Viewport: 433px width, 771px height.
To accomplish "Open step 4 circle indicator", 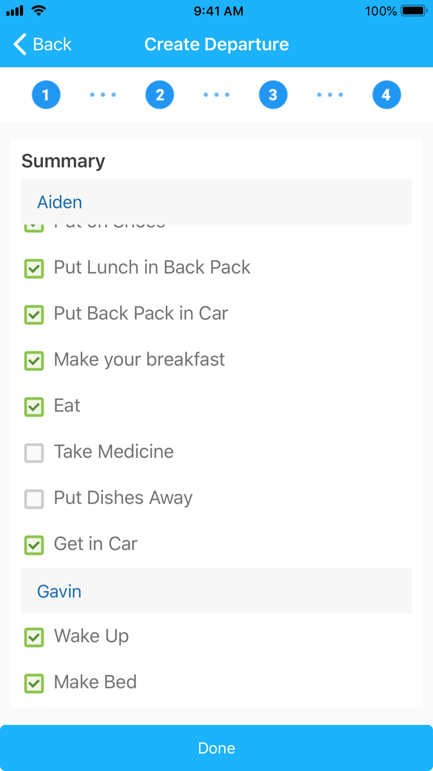I will point(387,95).
